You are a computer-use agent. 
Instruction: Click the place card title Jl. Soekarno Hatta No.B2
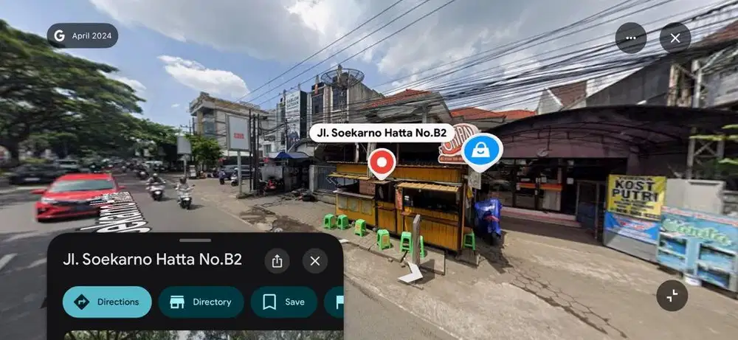pyautogui.click(x=153, y=260)
